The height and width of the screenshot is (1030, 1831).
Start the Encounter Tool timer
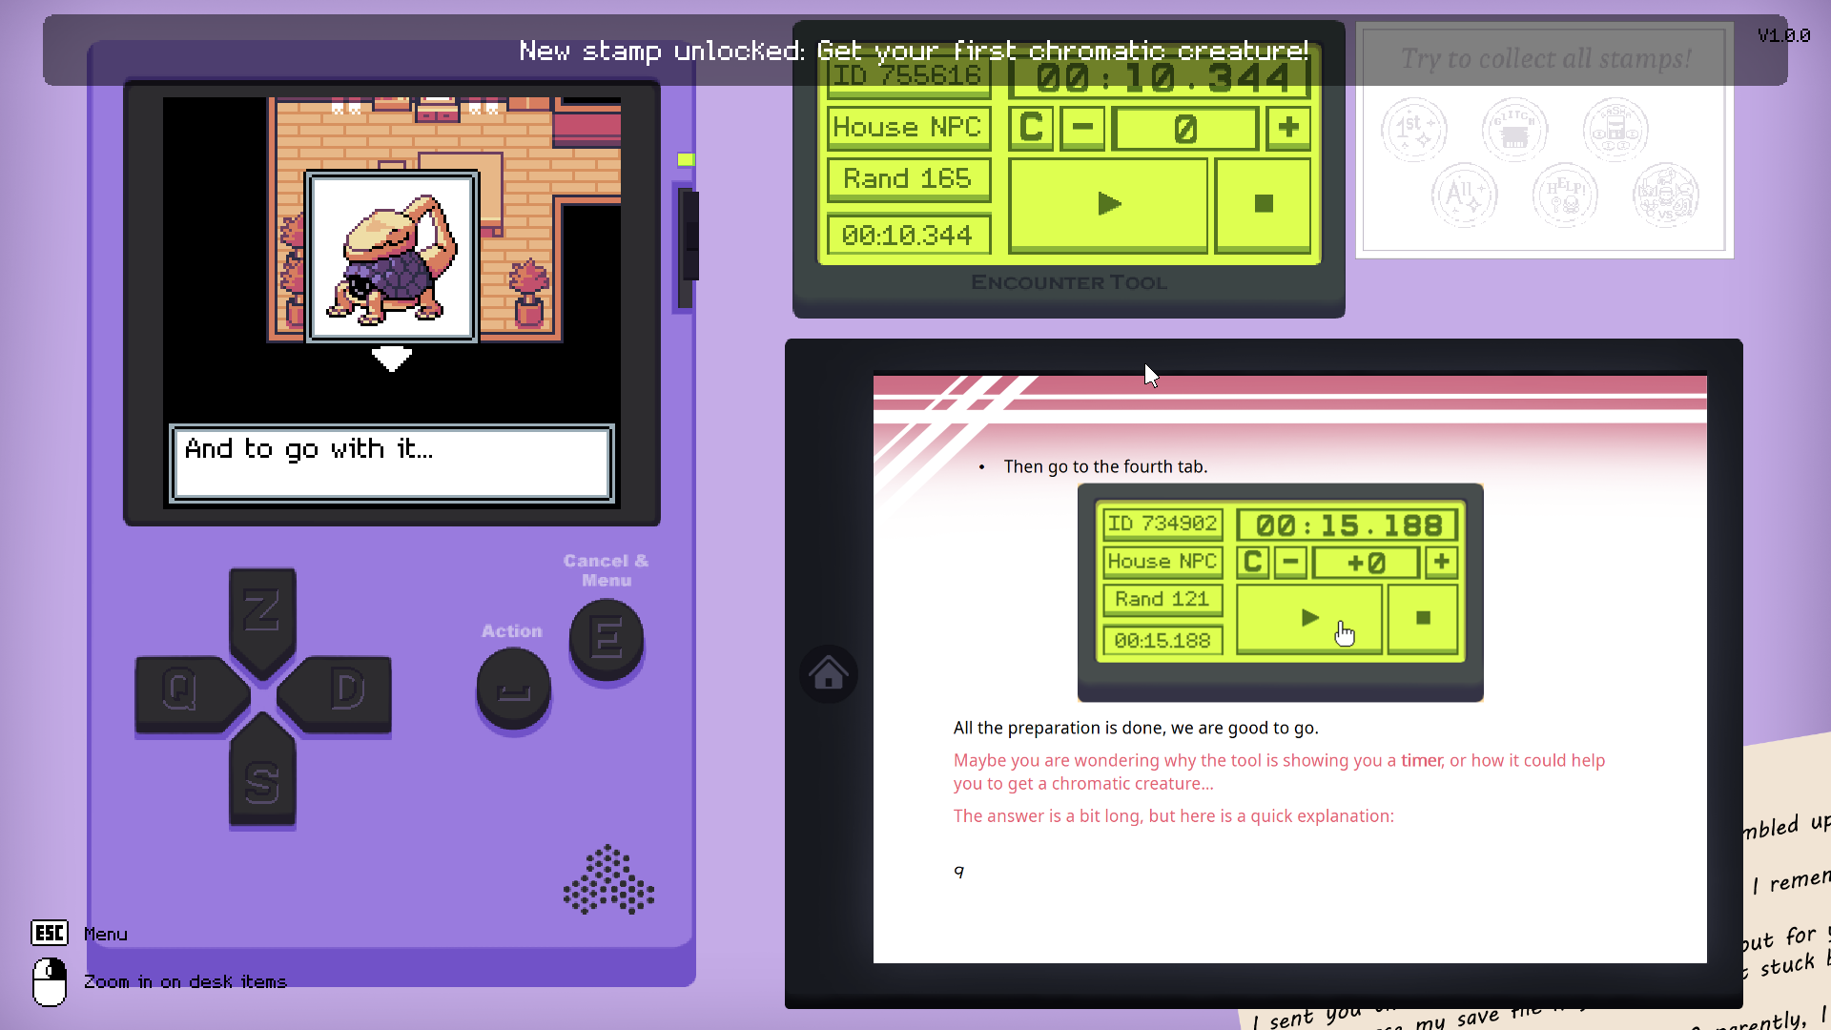(x=1108, y=204)
